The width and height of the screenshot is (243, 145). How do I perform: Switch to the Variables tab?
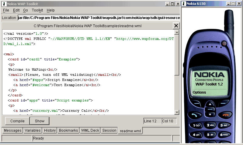[33, 130]
